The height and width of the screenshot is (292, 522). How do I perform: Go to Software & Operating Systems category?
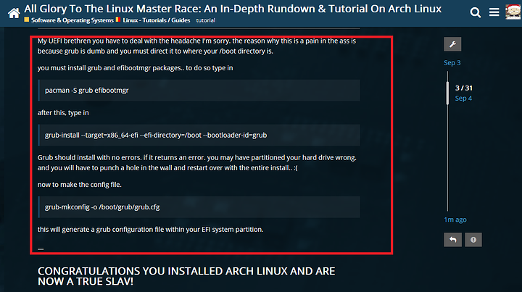point(72,20)
